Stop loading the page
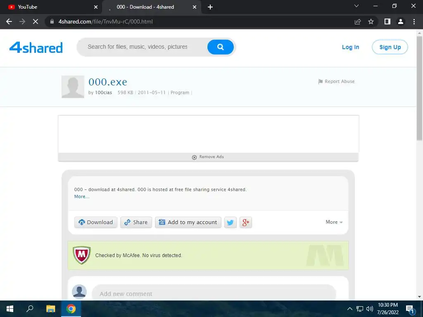 tap(36, 21)
